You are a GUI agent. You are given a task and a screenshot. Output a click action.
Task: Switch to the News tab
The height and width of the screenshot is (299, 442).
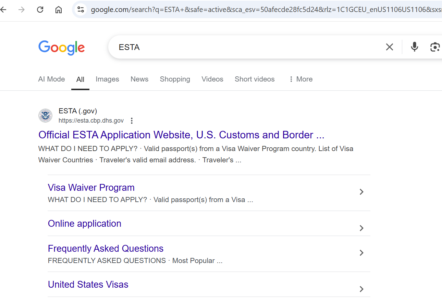pos(139,79)
